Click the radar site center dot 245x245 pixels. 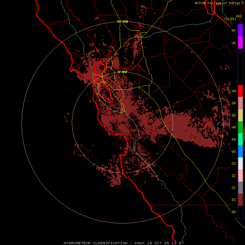123,122
